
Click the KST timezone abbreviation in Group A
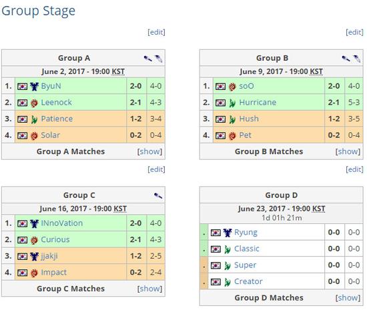pyautogui.click(x=118, y=71)
